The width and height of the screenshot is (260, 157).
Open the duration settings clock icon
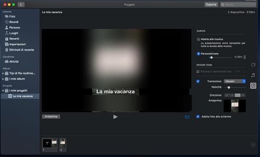tap(253, 86)
